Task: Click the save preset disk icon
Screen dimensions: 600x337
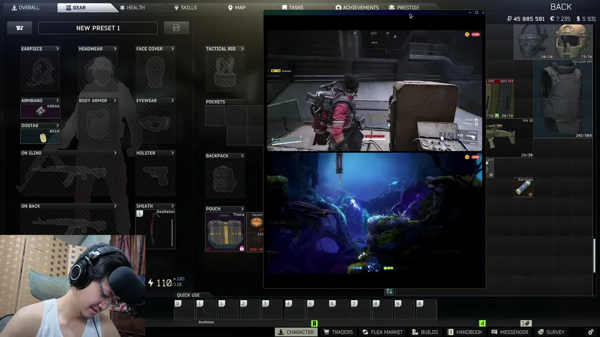Action: 176,28
